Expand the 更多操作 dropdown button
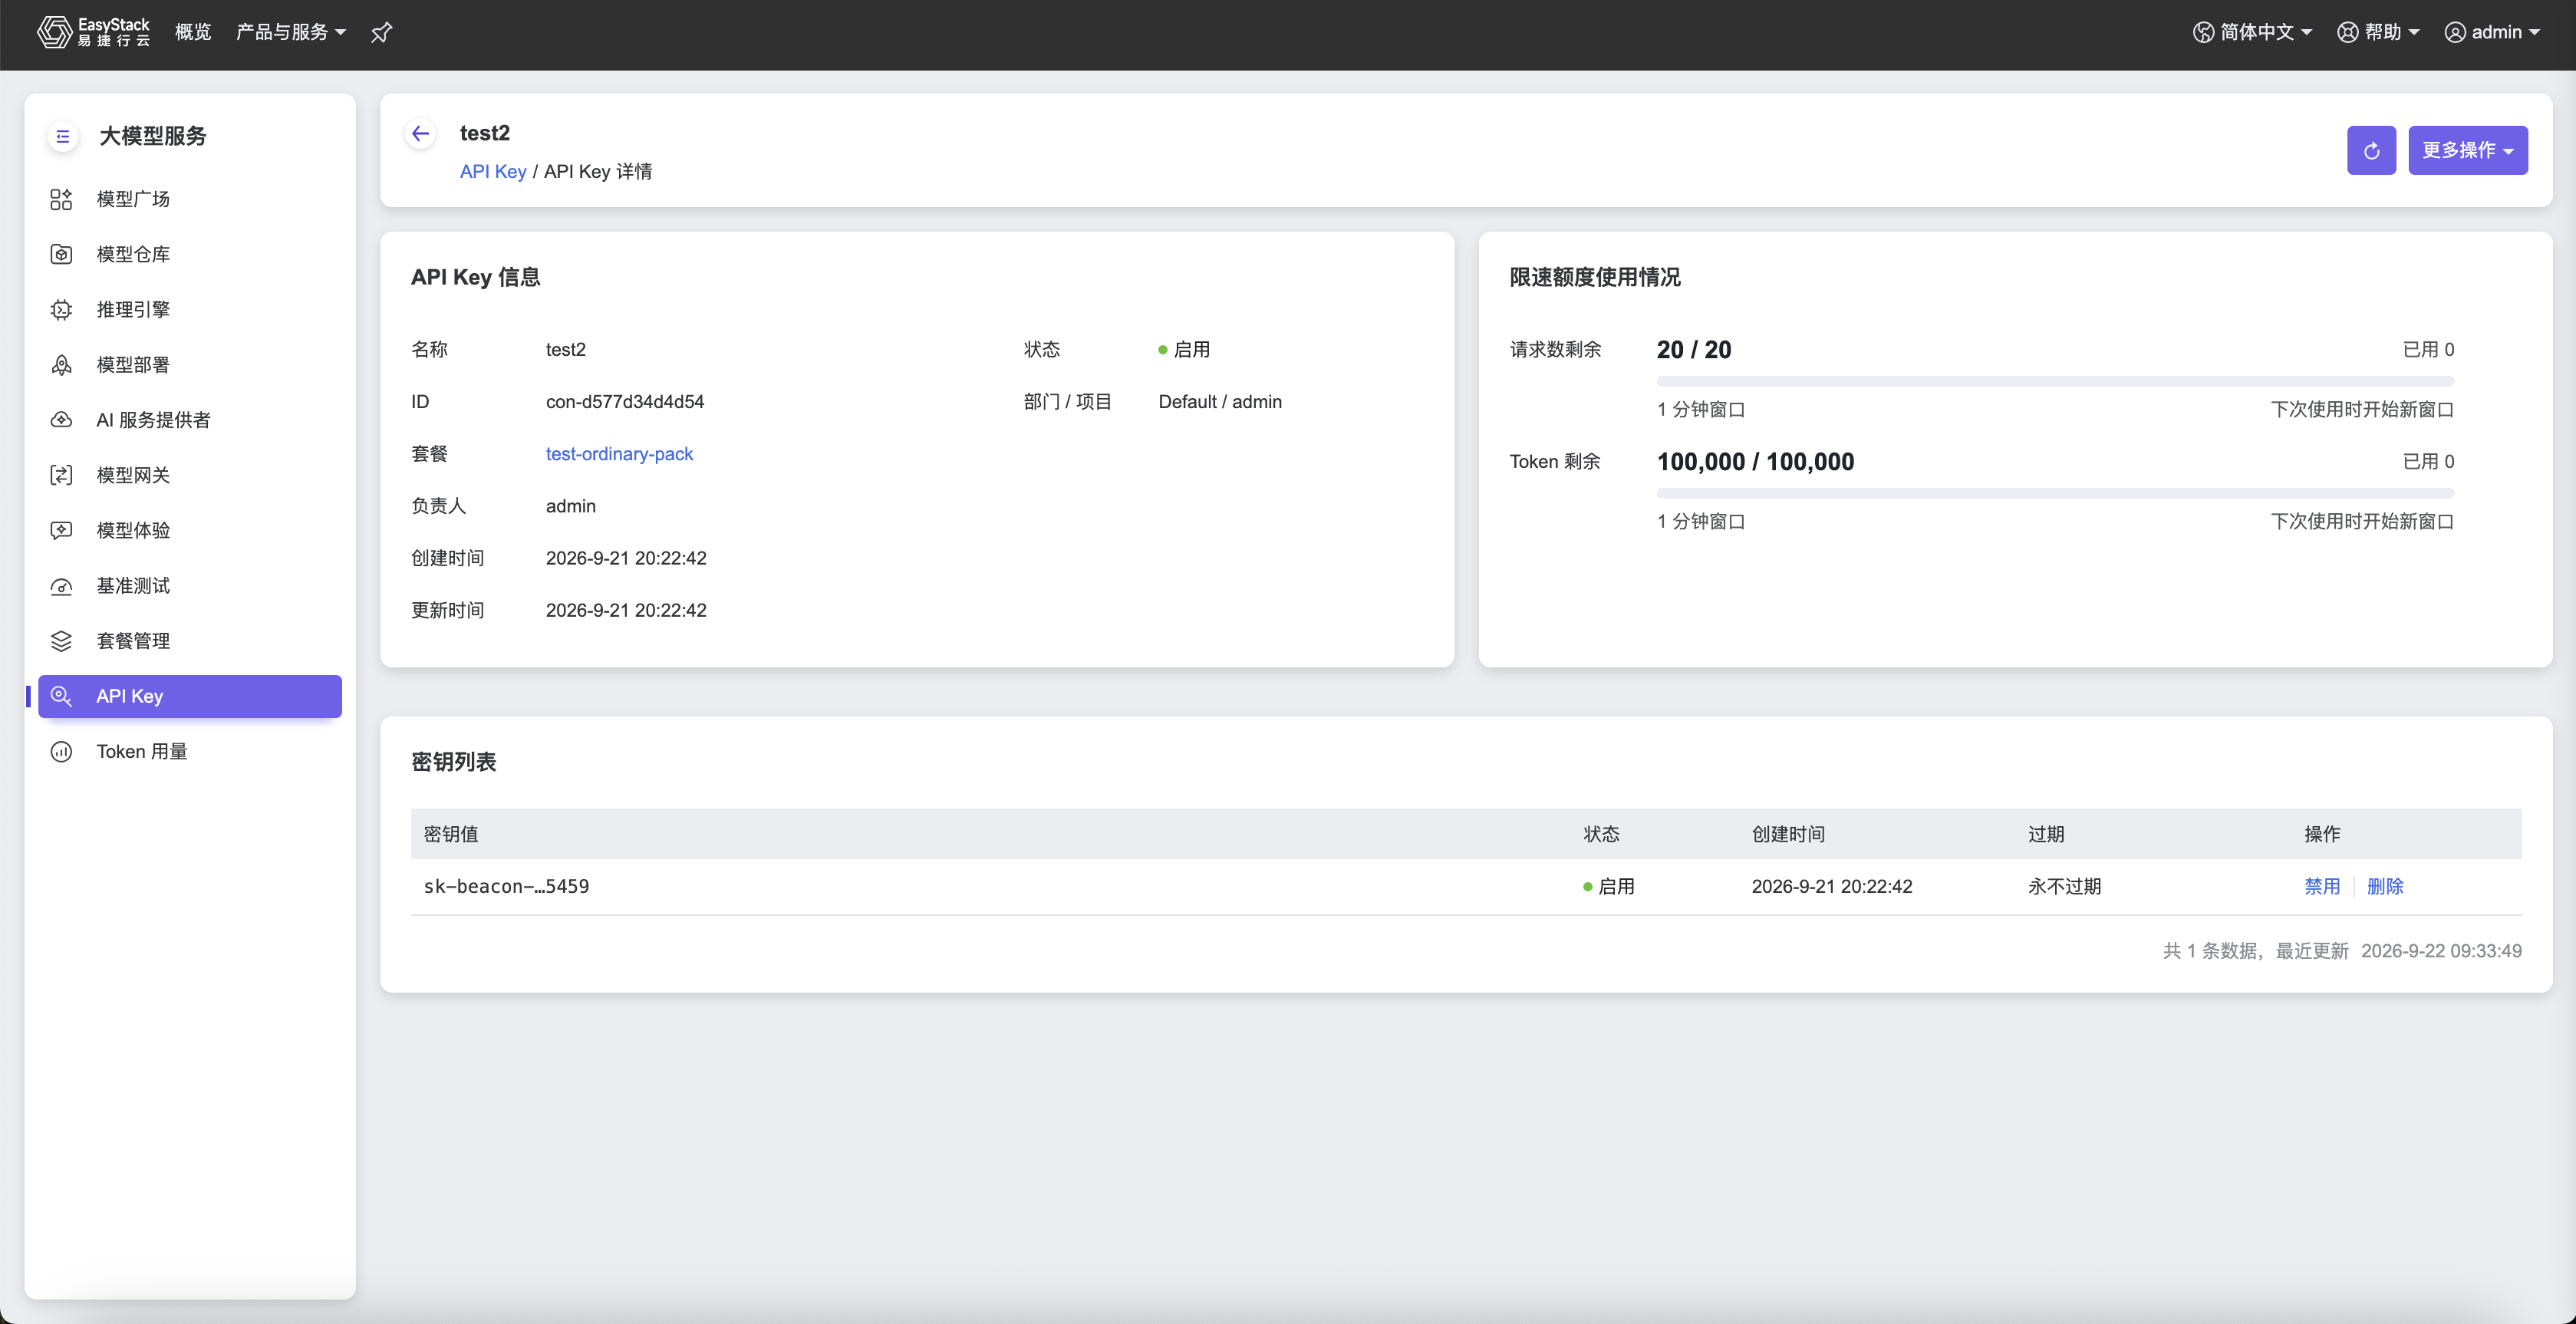The width and height of the screenshot is (2576, 1324). (2468, 150)
